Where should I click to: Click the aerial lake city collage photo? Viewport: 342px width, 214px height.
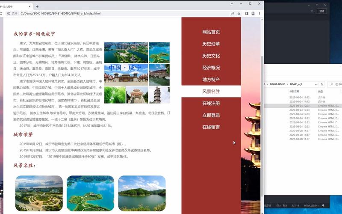coord(126,52)
